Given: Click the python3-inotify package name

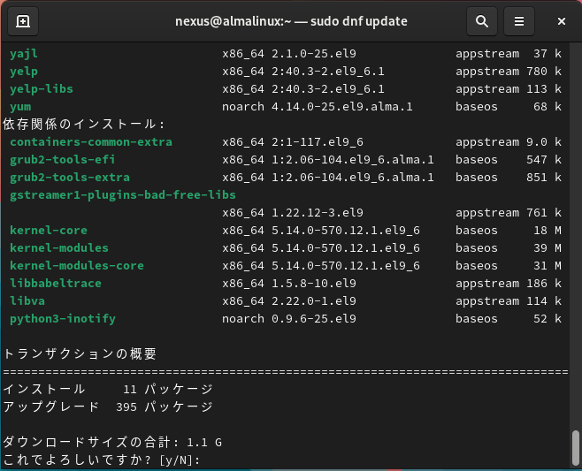Looking at the screenshot, I should pyautogui.click(x=63, y=319).
